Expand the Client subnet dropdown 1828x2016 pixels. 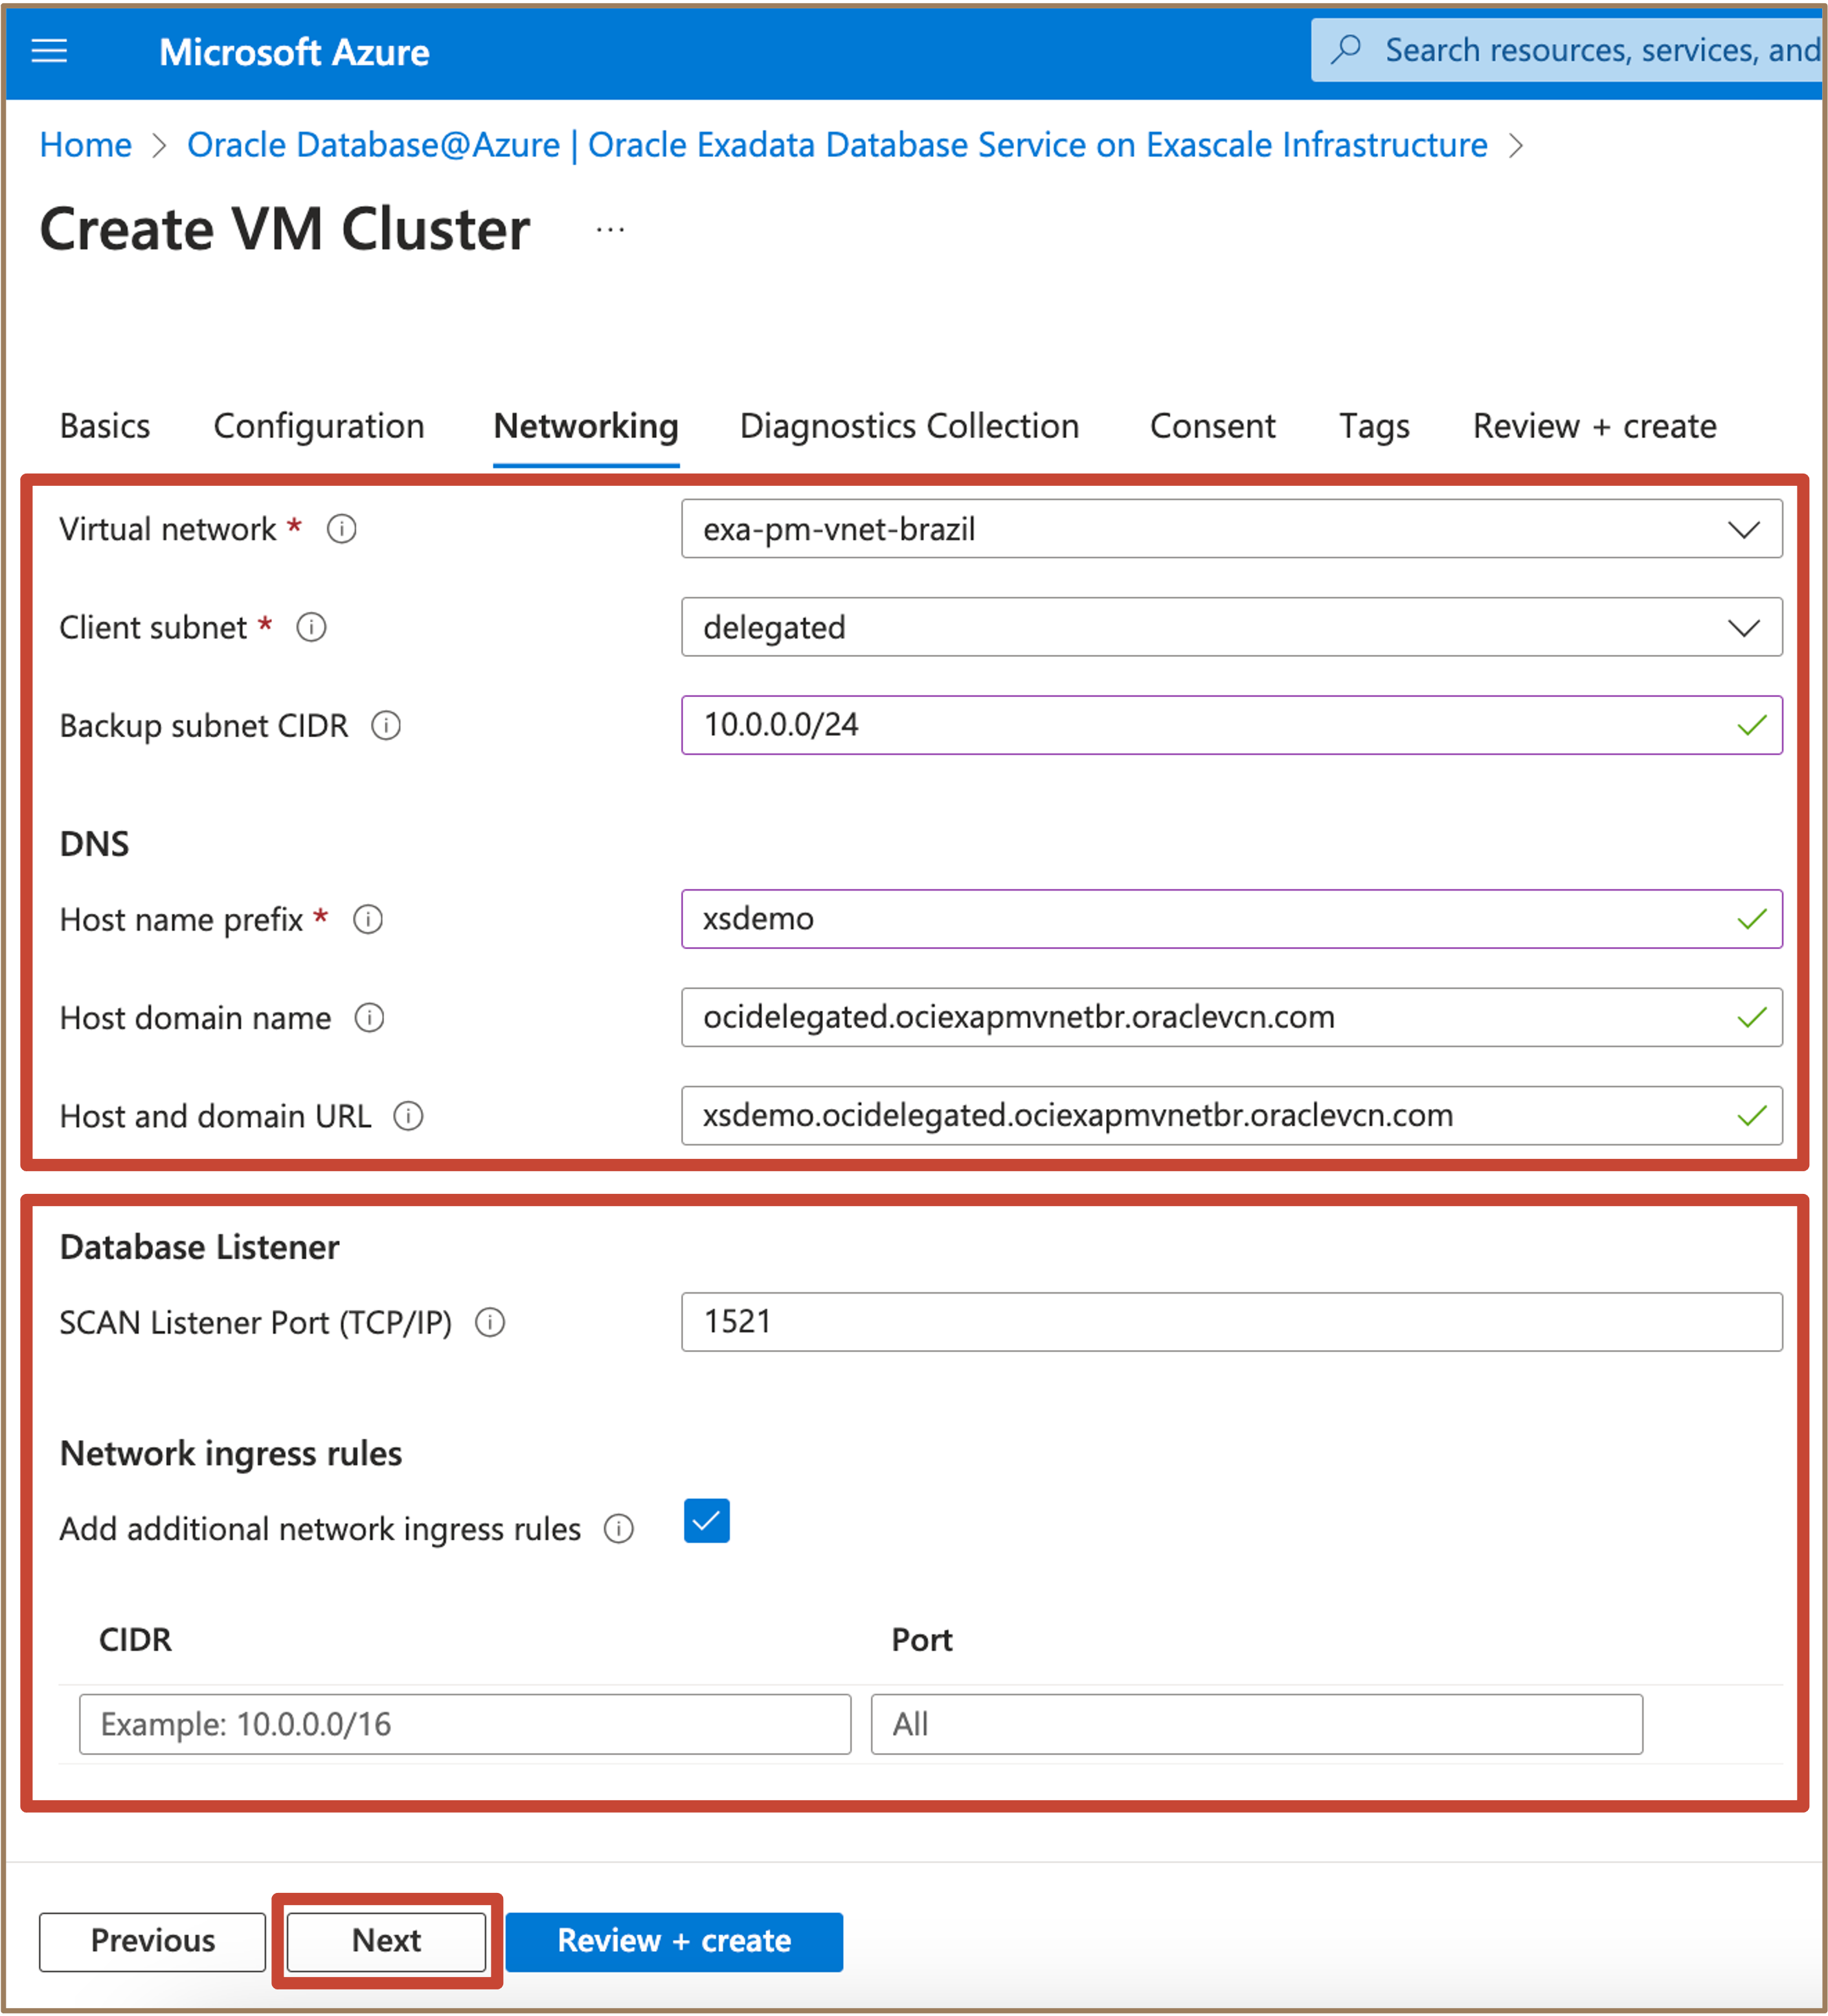pyautogui.click(x=1743, y=627)
